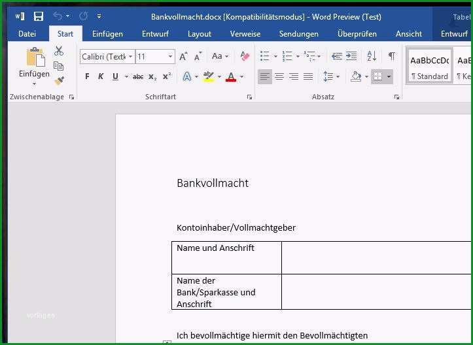Image resolution: width=473 pixels, height=345 pixels.
Task: Click the Shading paint bucket icon
Action: click(356, 76)
